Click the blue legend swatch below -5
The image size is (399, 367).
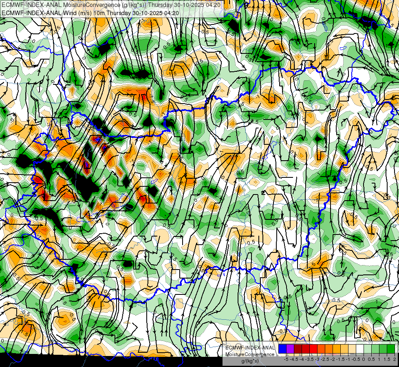(x=282, y=349)
